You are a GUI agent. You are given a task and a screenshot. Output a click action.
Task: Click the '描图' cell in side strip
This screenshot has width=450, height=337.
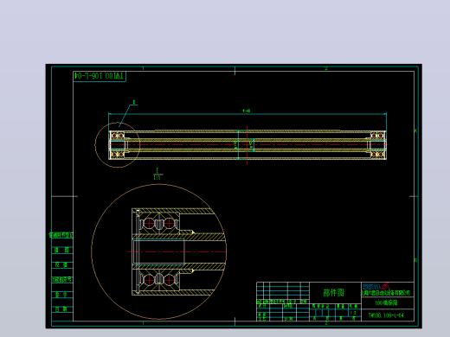click(62, 250)
